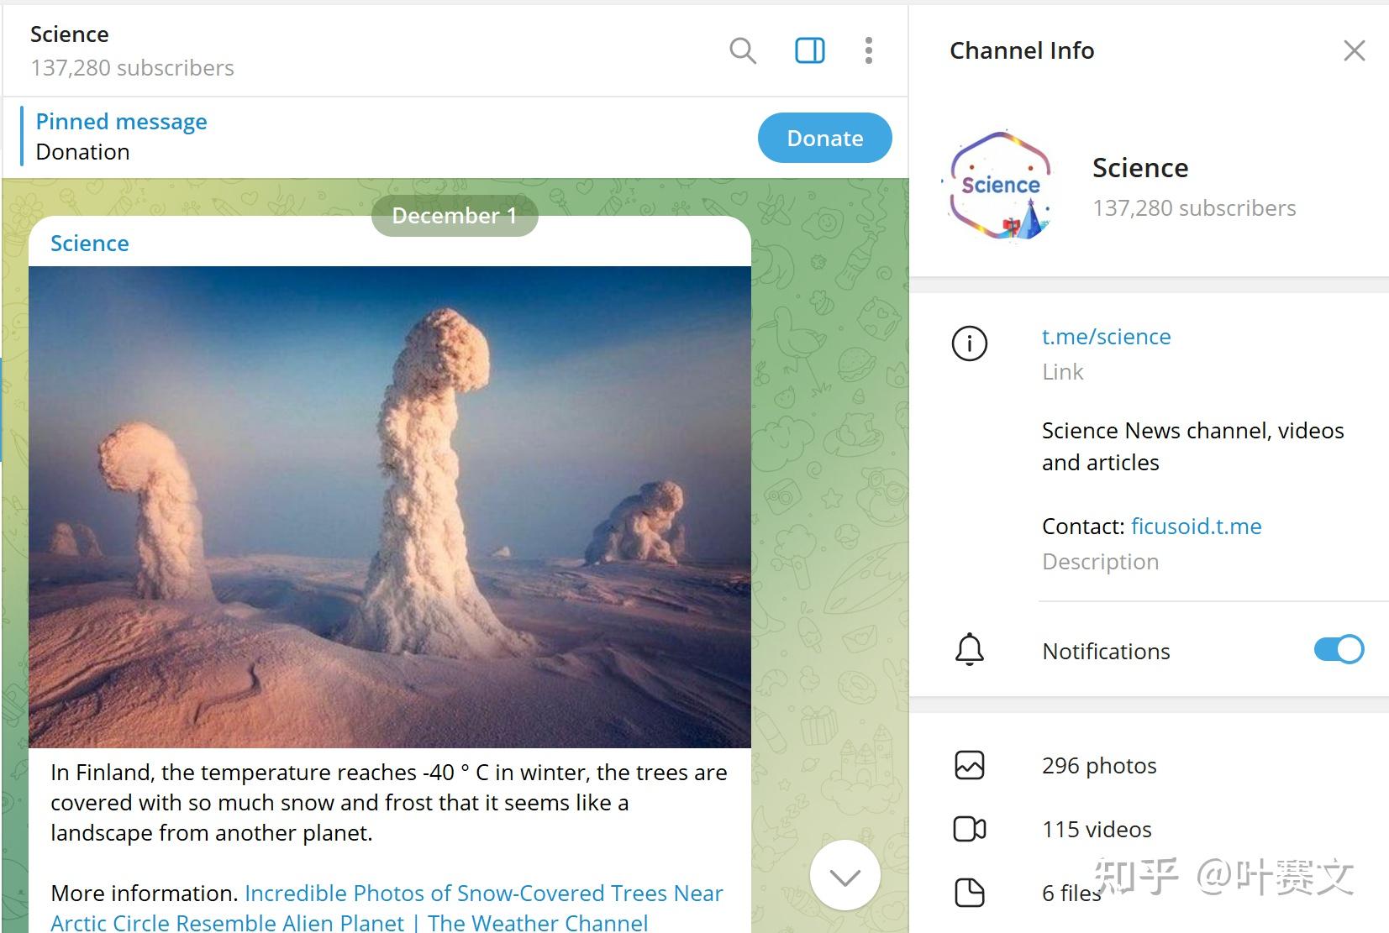Open the t.me/science link

pos(1106,337)
